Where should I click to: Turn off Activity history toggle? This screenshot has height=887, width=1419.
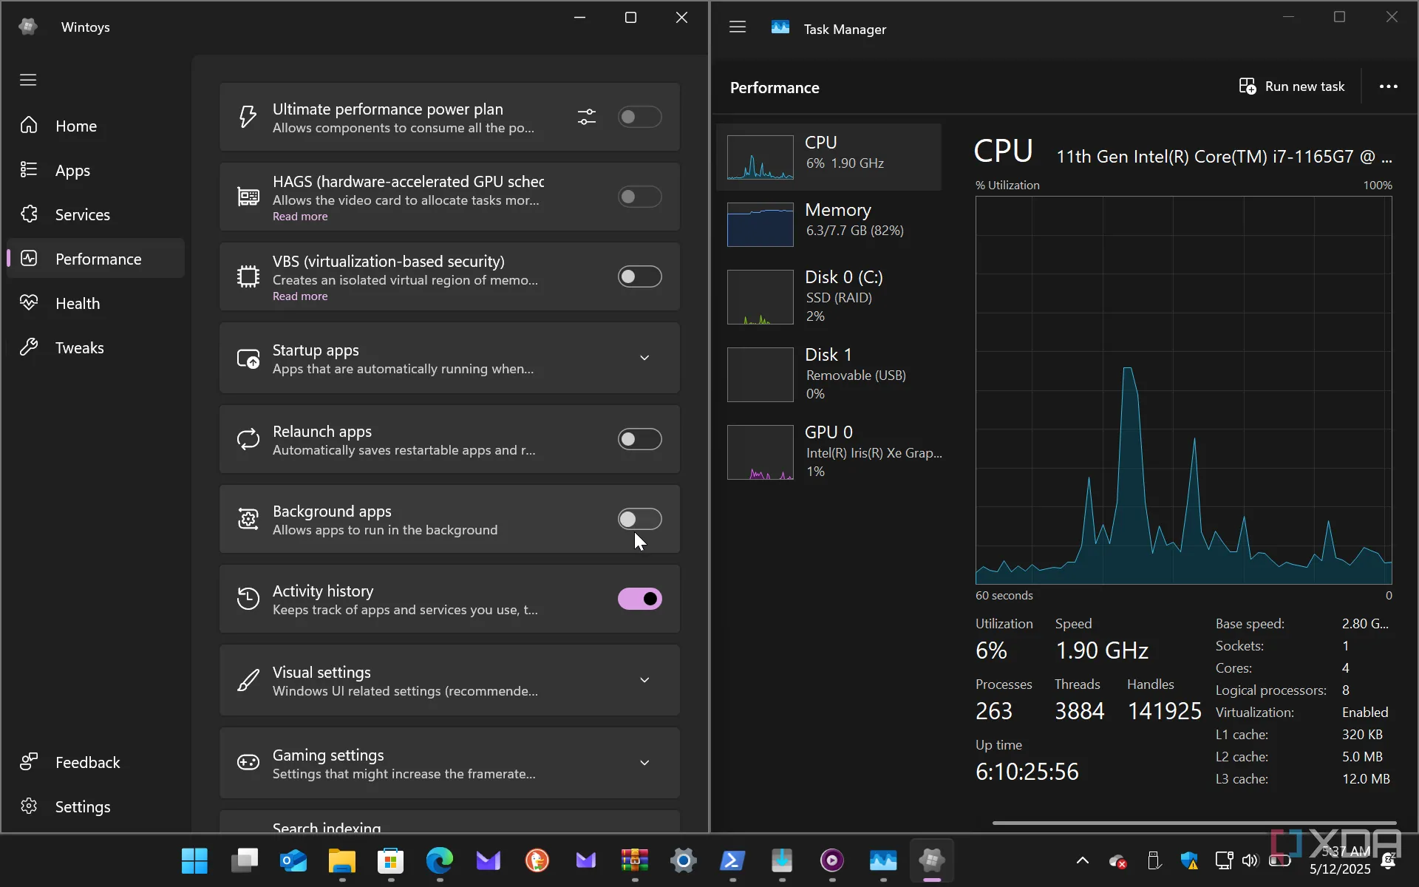639,599
